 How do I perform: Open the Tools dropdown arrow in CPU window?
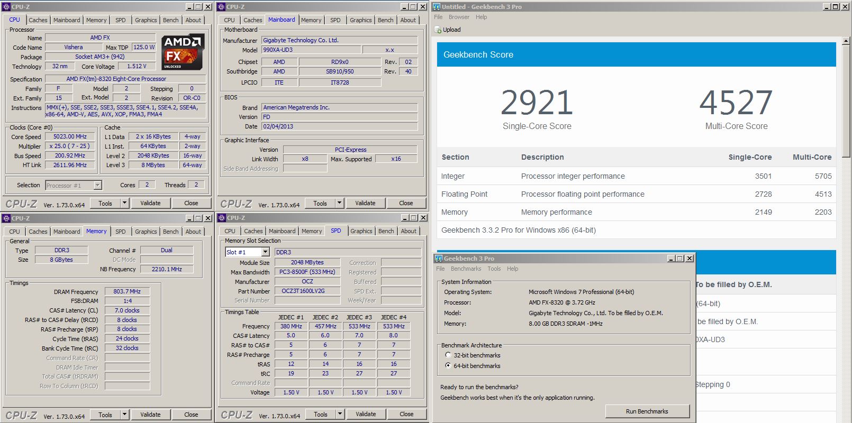[x=124, y=203]
